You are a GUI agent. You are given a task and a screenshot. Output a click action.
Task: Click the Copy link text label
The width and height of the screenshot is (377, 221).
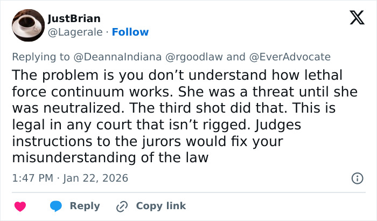[x=160, y=206]
